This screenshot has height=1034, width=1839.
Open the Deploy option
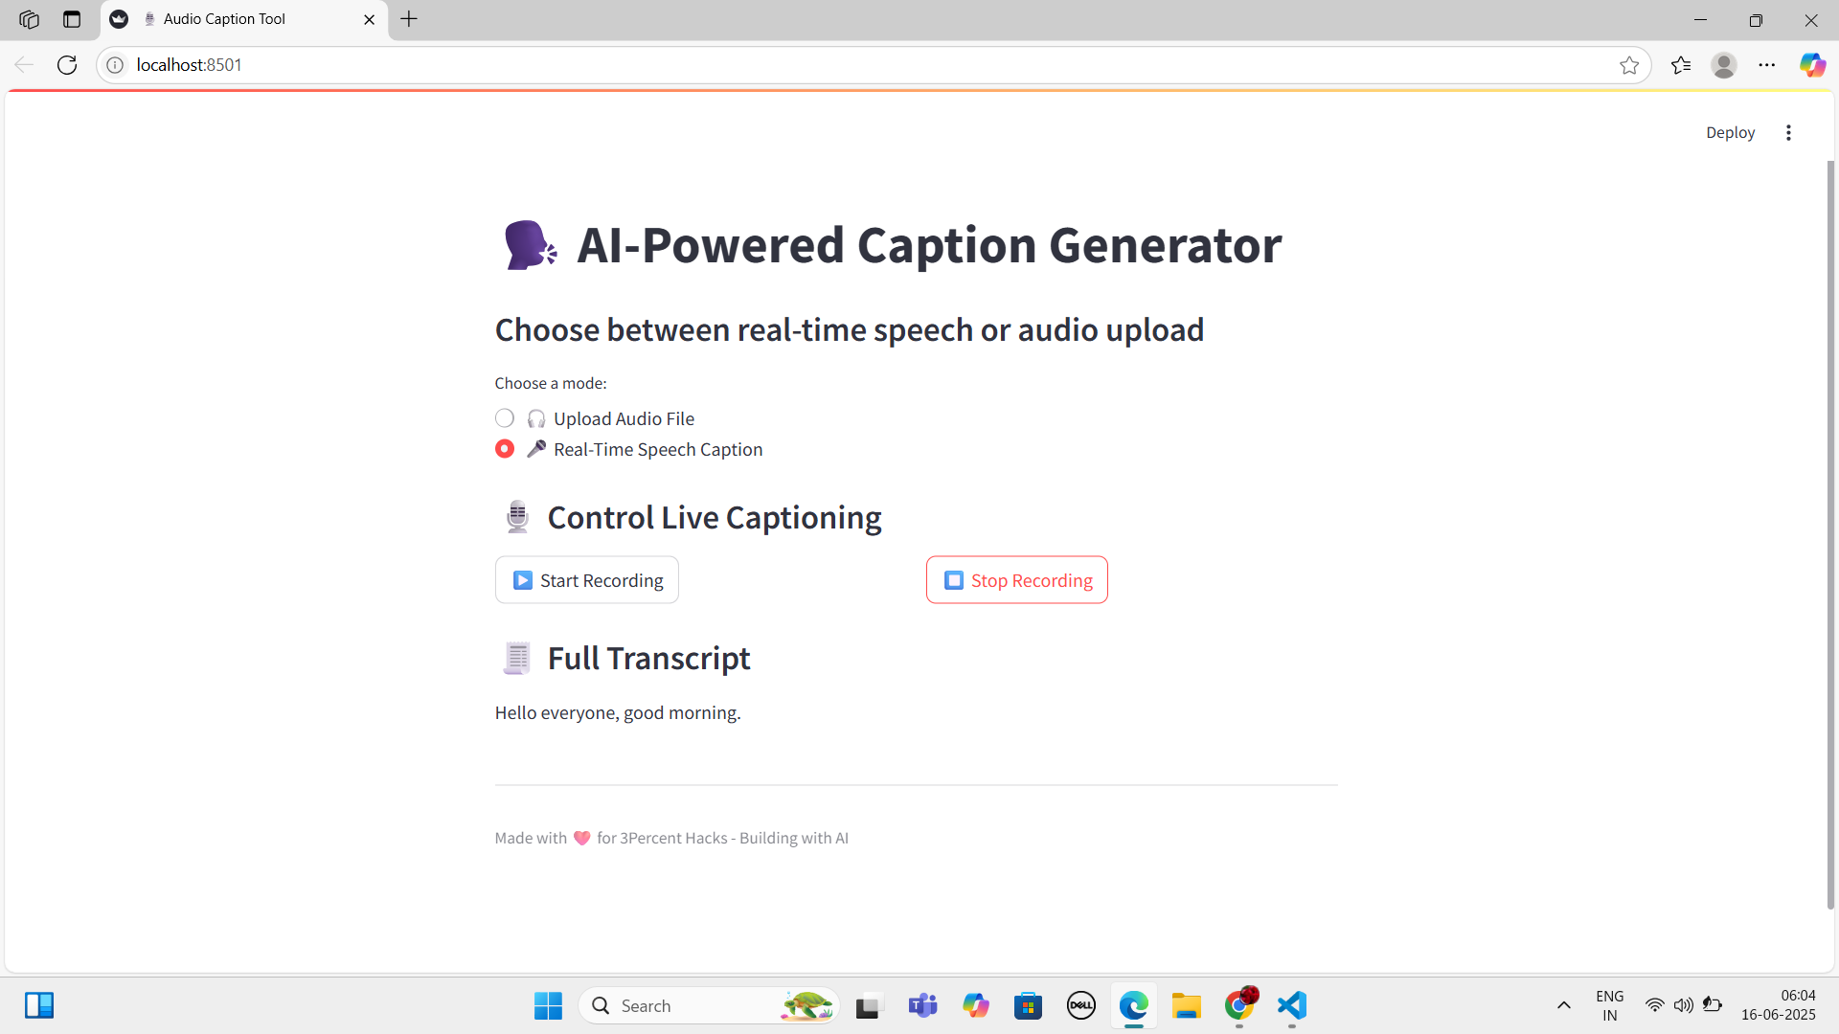click(x=1730, y=132)
